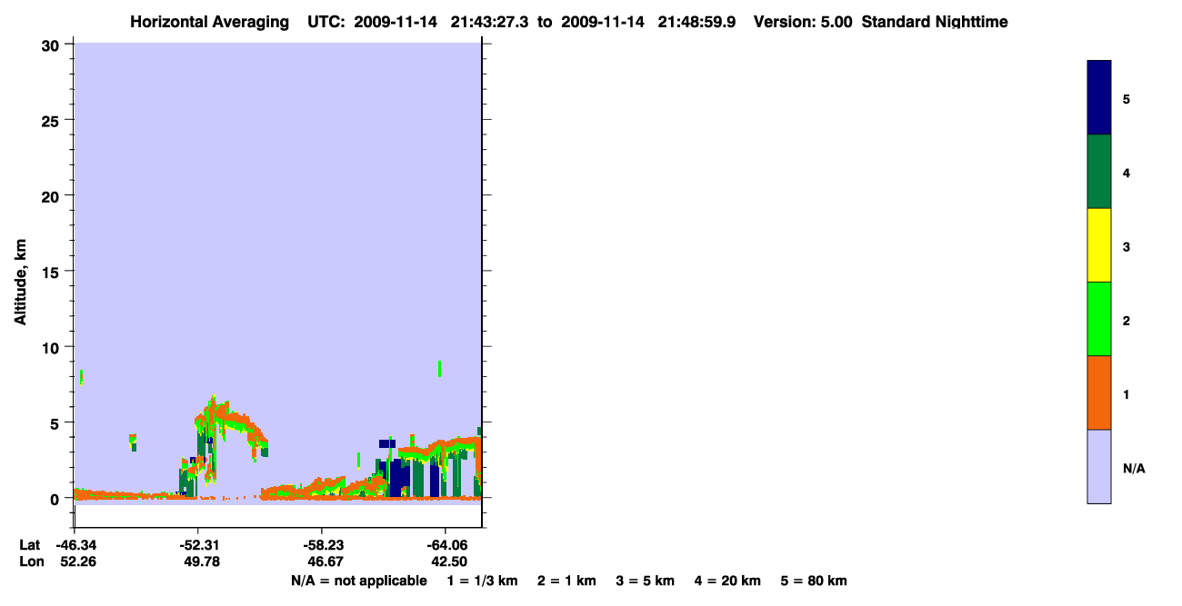The image size is (1182, 606).
Task: Click the longitude value '42.50'
Action: pyautogui.click(x=449, y=561)
